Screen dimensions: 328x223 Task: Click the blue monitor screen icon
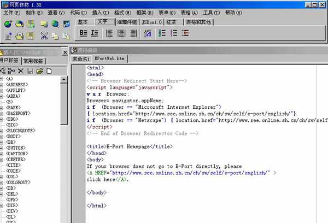tap(67, 24)
